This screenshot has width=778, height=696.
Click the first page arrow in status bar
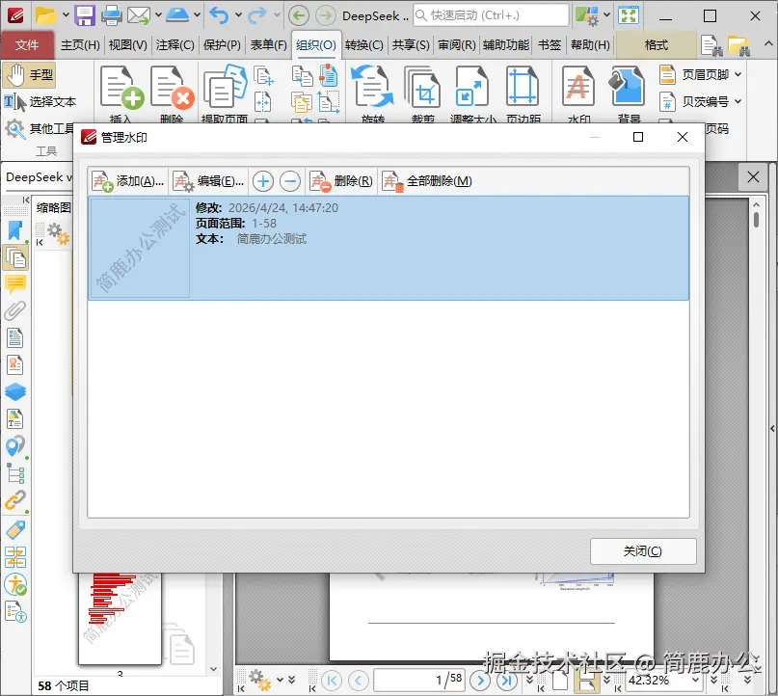pyautogui.click(x=332, y=681)
